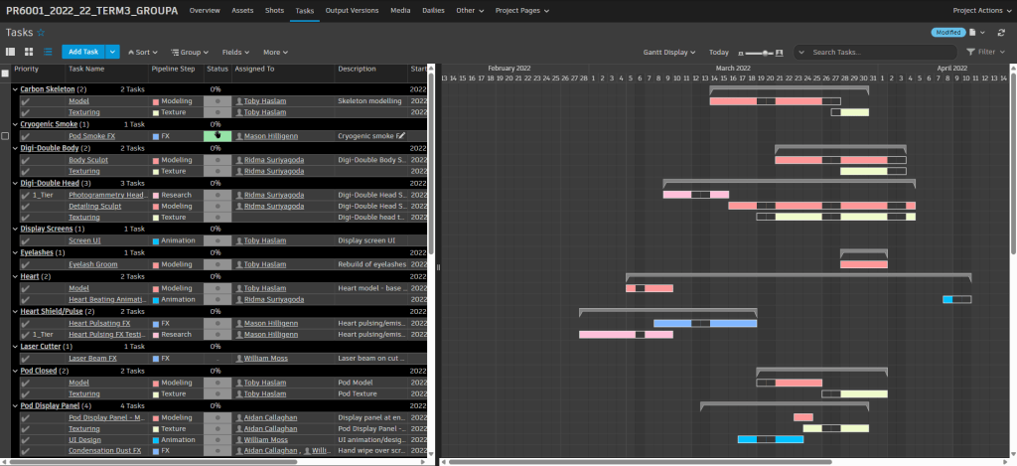Screen dimensions: 1017x466
Task: Collapse the Carbon Skeleton group
Action: (15, 89)
